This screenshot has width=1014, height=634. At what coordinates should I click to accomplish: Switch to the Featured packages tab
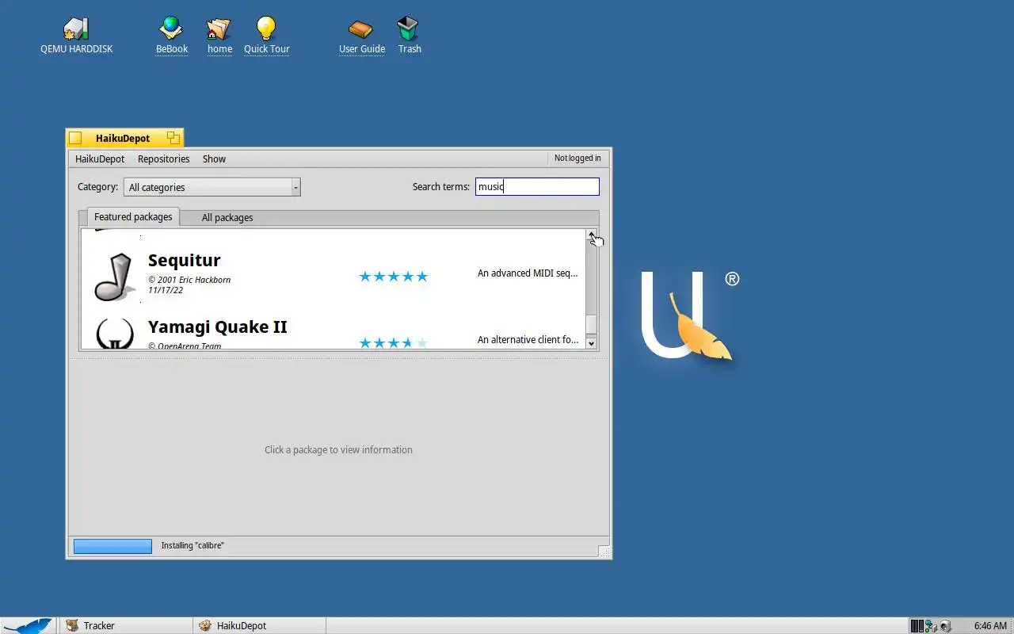[x=133, y=217]
